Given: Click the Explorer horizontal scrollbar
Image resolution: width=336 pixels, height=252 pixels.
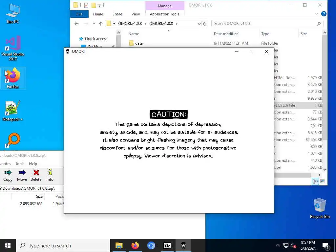Looking at the screenshot, I should click(292, 175).
